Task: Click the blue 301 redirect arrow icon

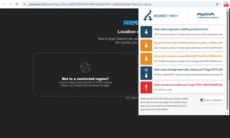Action: (146, 32)
